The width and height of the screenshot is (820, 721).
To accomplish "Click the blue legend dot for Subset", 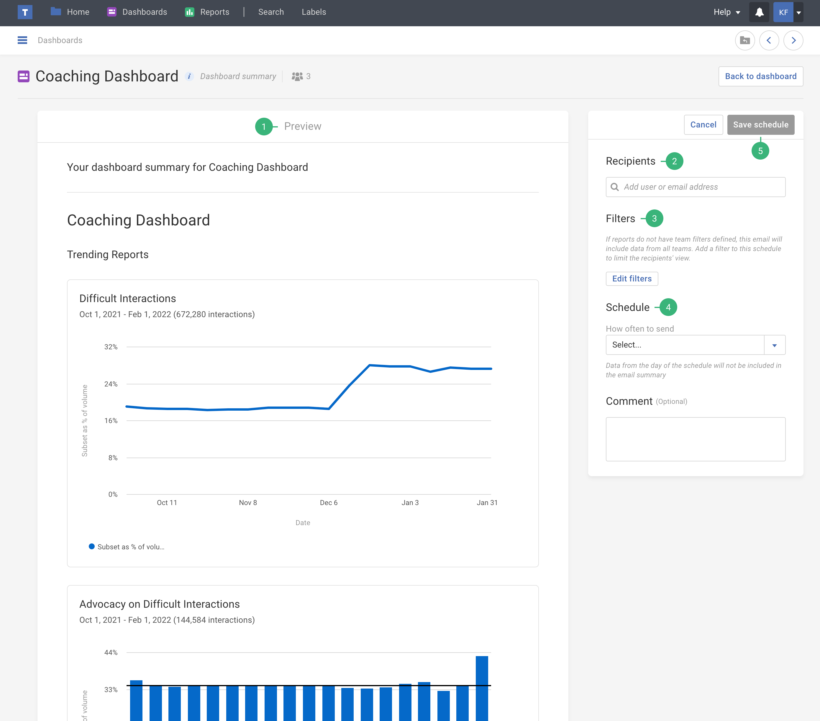I will point(92,546).
